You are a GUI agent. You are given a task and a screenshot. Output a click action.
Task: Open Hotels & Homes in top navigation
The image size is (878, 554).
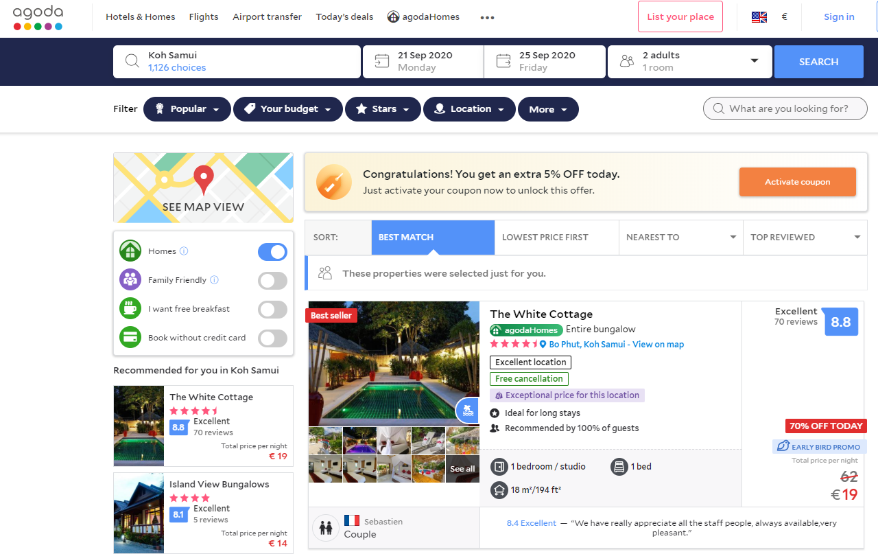tap(141, 17)
